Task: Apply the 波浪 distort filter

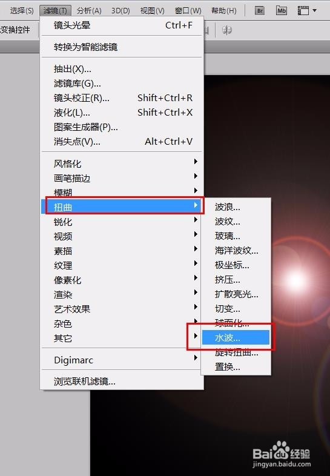Action: point(236,207)
